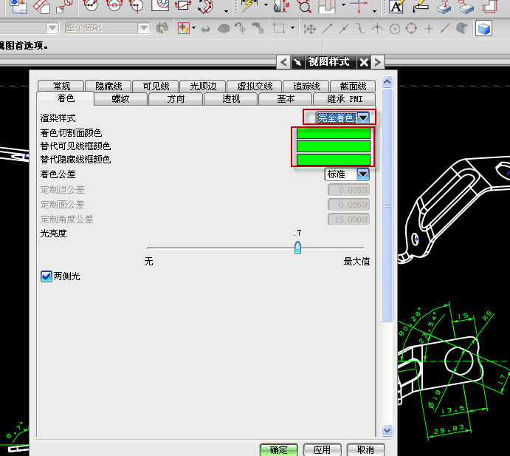
Task: Open the leftmost filter type dropdown arrow
Action: point(52,28)
